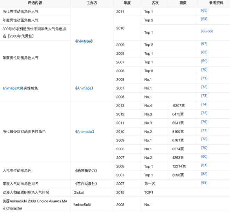Click the 第一名 rank cell
230x212 pixels.
coord(169,184)
